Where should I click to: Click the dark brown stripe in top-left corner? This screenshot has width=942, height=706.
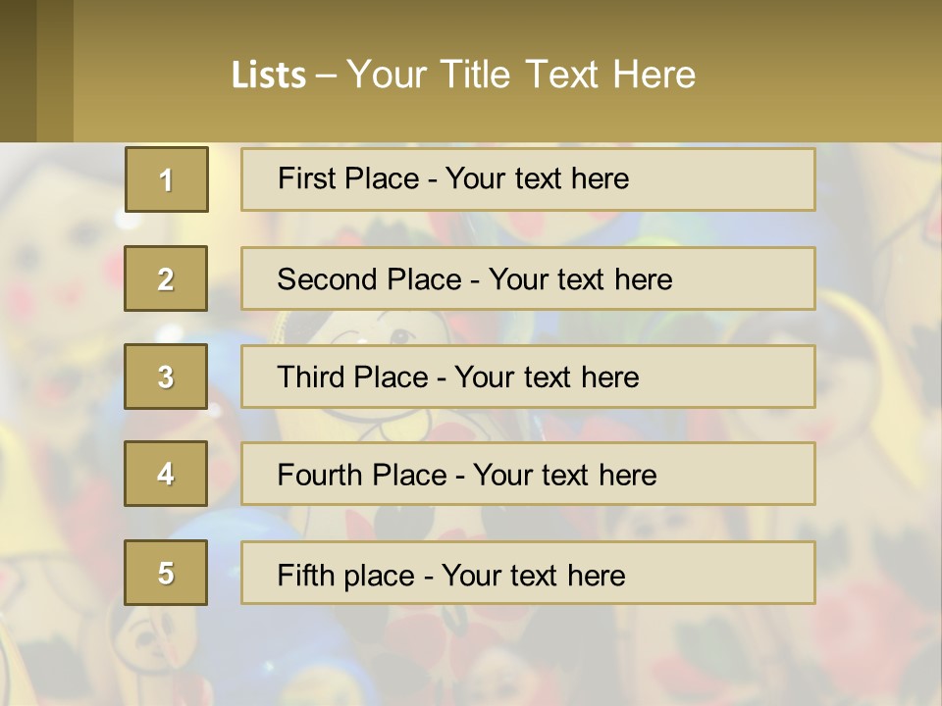(x=18, y=71)
